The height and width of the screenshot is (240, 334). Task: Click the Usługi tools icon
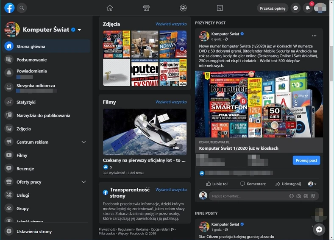pos(9,195)
